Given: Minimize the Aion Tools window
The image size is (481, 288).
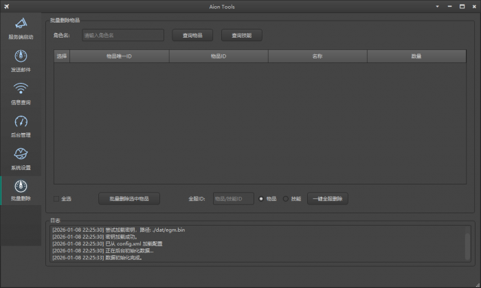Looking at the screenshot, I should coord(449,6).
